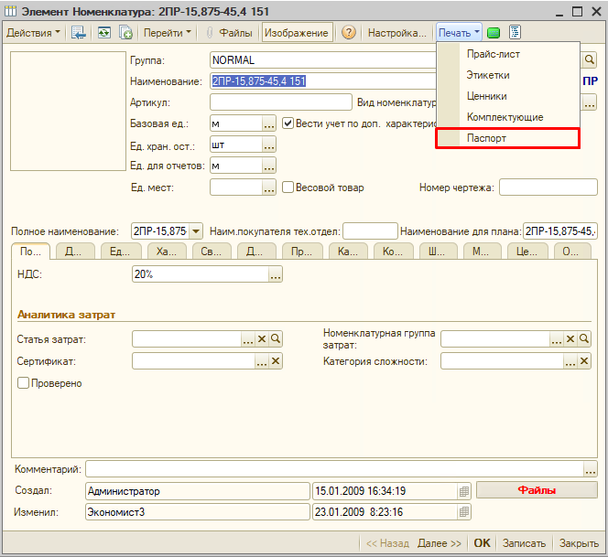The width and height of the screenshot is (608, 557).
Task: Click the Группа field with NORMAL
Action: pyautogui.click(x=323, y=60)
